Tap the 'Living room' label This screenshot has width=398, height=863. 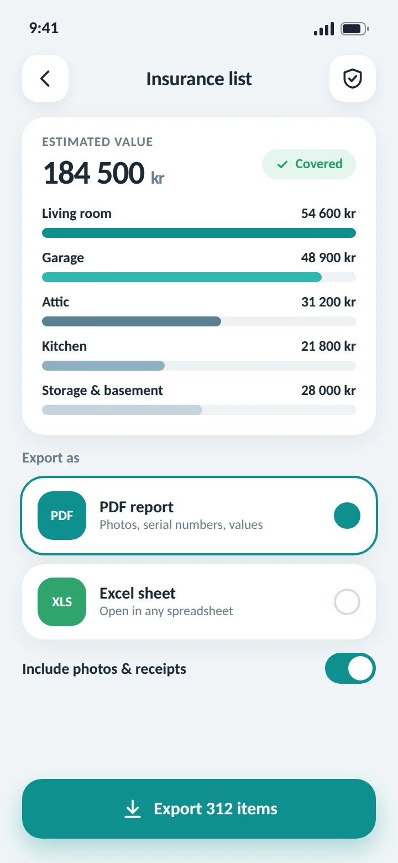77,214
